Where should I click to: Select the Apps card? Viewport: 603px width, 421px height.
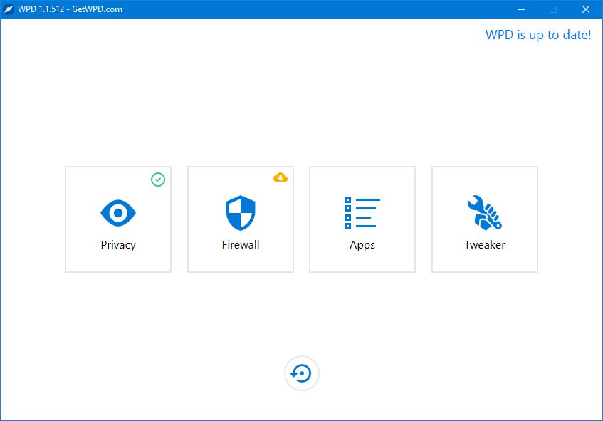point(362,219)
